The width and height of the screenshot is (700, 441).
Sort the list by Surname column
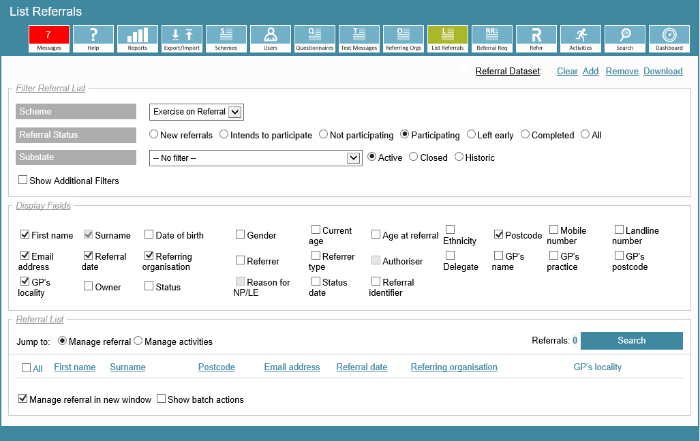(127, 367)
